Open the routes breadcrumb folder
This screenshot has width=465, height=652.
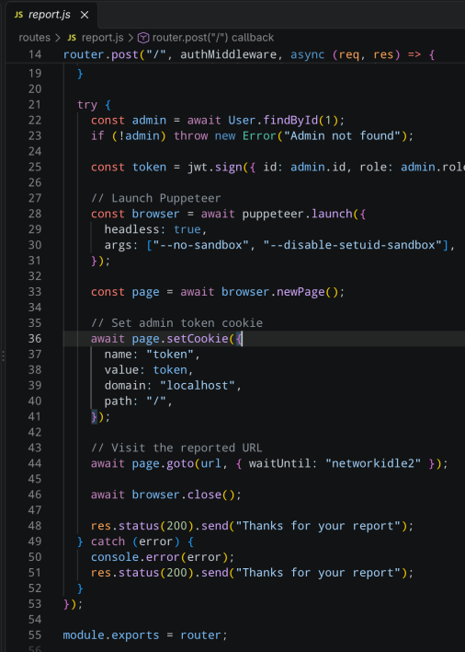34,38
